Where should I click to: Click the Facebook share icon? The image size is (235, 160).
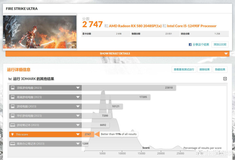point(190,44)
